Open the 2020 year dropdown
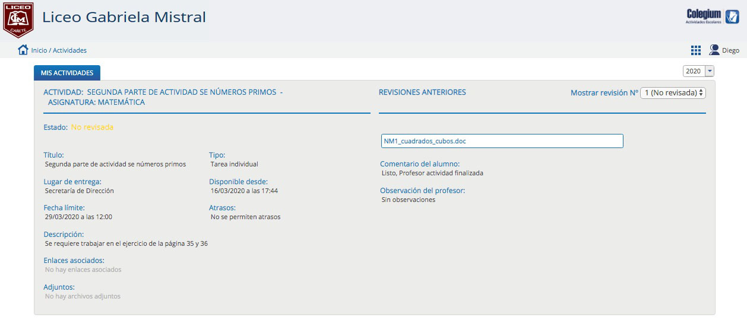Image resolution: width=747 pixels, height=324 pixels. 698,71
